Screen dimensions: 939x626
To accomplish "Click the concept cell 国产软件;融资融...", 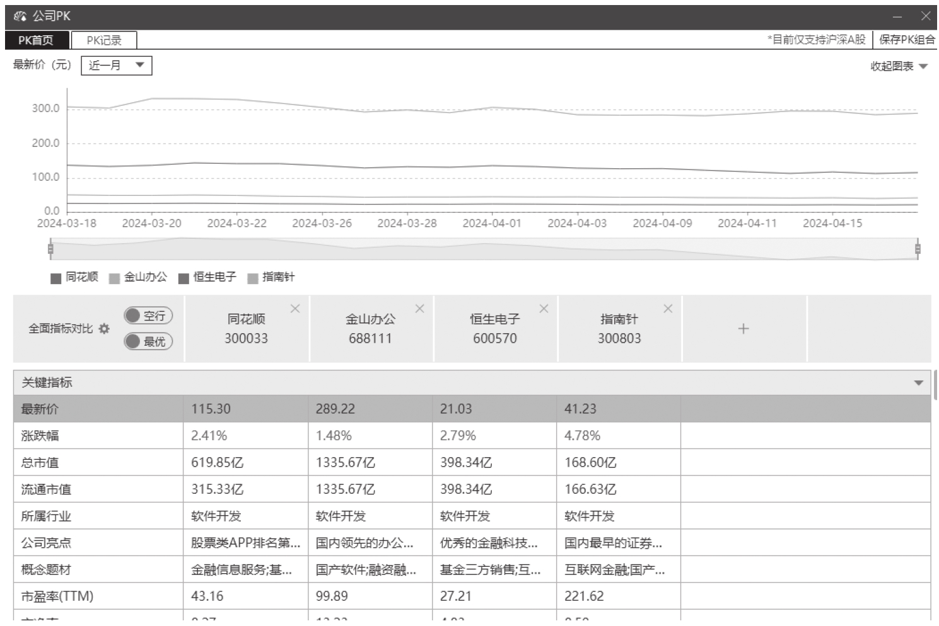I will [366, 570].
